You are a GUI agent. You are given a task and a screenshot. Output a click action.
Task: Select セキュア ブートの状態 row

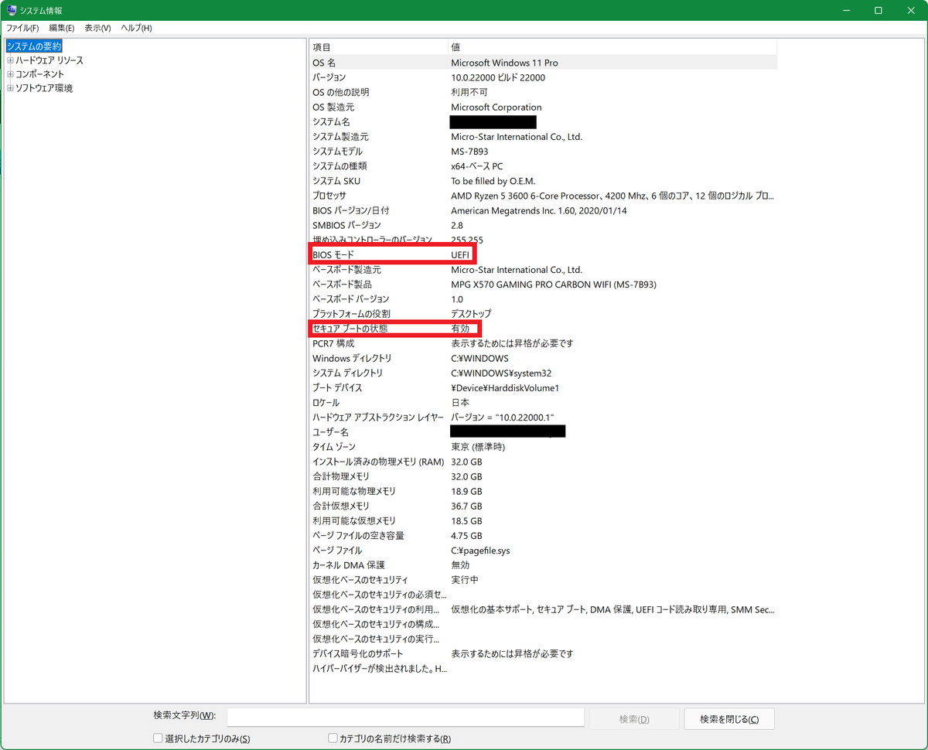tap(543, 329)
